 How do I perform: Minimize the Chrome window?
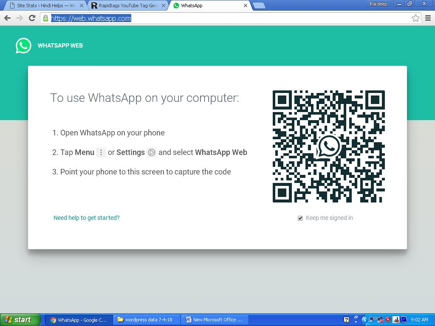399,4
